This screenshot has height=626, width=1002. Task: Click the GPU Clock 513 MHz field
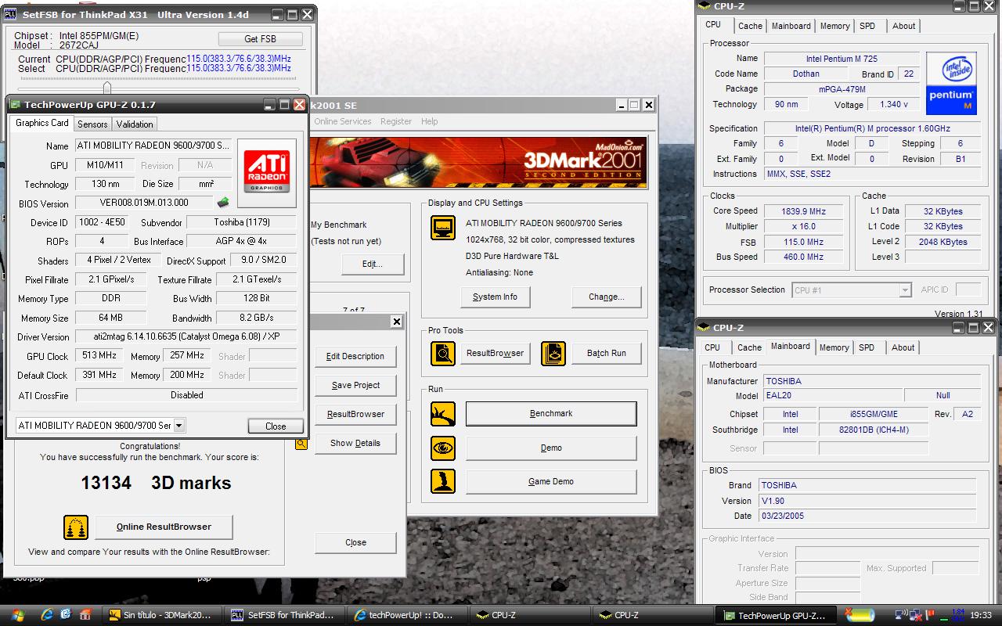click(x=99, y=356)
